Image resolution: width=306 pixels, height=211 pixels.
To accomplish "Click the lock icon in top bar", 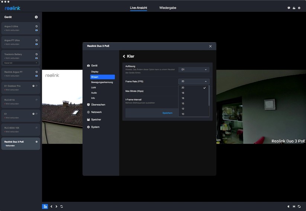I will [294, 8].
